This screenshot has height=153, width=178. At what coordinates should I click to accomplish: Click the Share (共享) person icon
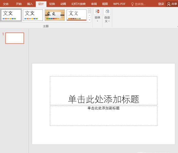[x=169, y=4]
